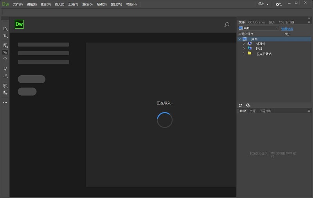Open the 插入(I) menu
This screenshot has height=198, width=313.
coord(59,4)
